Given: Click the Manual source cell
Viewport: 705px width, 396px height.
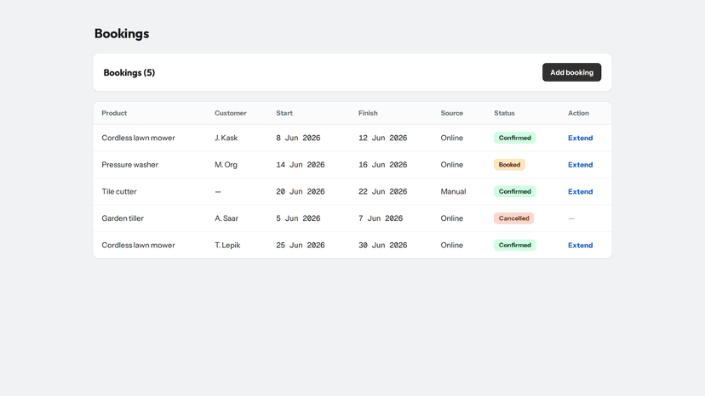Looking at the screenshot, I should pos(453,192).
